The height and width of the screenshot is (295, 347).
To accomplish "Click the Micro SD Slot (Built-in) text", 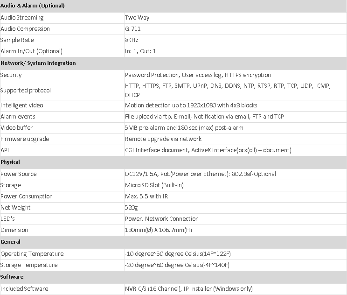I will tap(155, 185).
